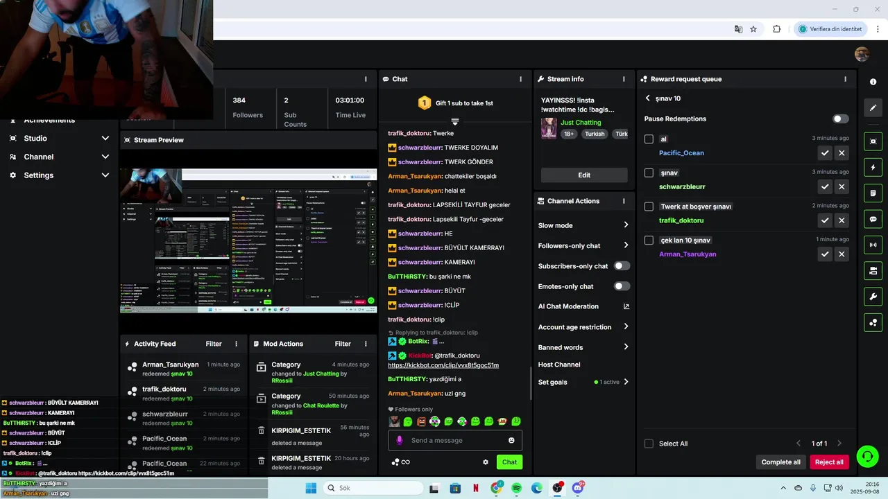Check the box for Pacific_Ocean's request
This screenshot has height=499, width=888.
click(649, 139)
